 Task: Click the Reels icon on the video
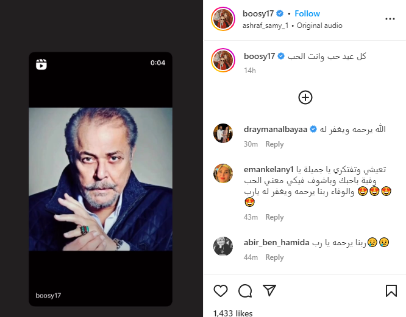click(41, 64)
